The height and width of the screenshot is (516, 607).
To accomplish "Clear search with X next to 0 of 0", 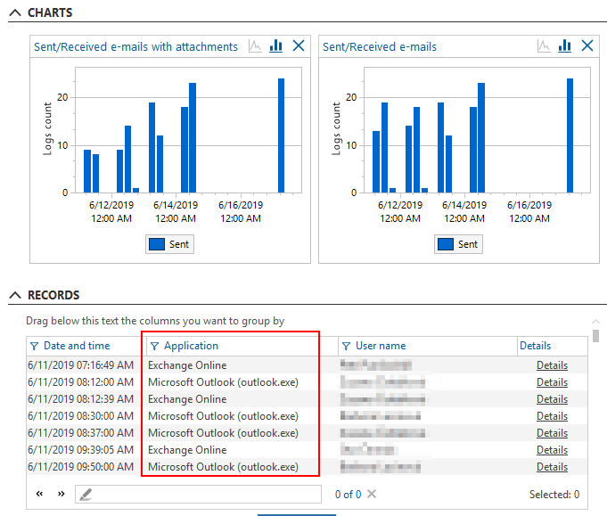I will (x=372, y=494).
